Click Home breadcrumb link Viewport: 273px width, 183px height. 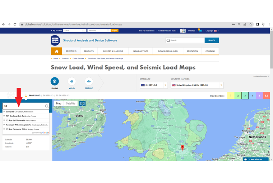(x=56, y=58)
